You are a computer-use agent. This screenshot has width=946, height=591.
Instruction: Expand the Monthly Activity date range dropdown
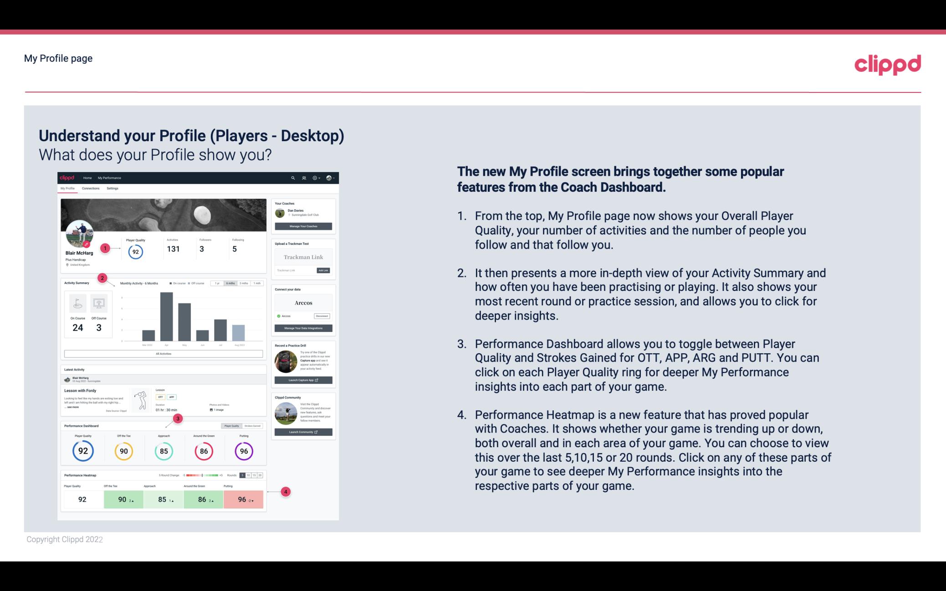click(231, 284)
